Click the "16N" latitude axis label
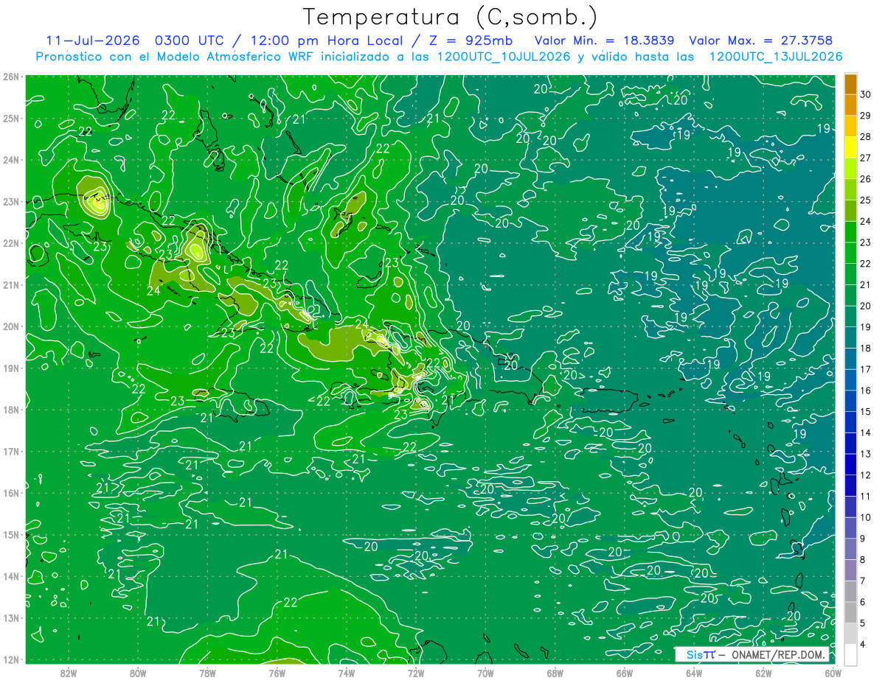Screen dimensions: 885x683 pyautogui.click(x=10, y=493)
